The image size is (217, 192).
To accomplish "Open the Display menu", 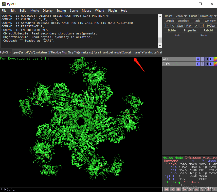I will [x=48, y=11].
